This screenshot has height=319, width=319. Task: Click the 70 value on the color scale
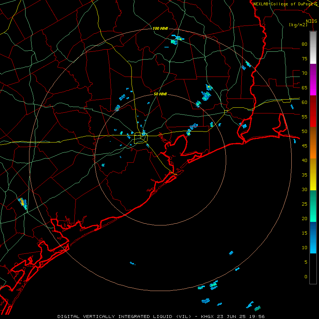coord(304,73)
